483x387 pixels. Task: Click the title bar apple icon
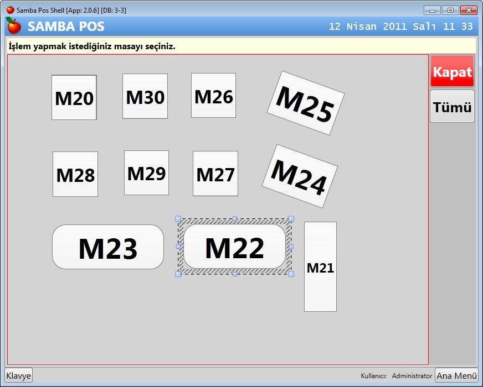[10, 10]
